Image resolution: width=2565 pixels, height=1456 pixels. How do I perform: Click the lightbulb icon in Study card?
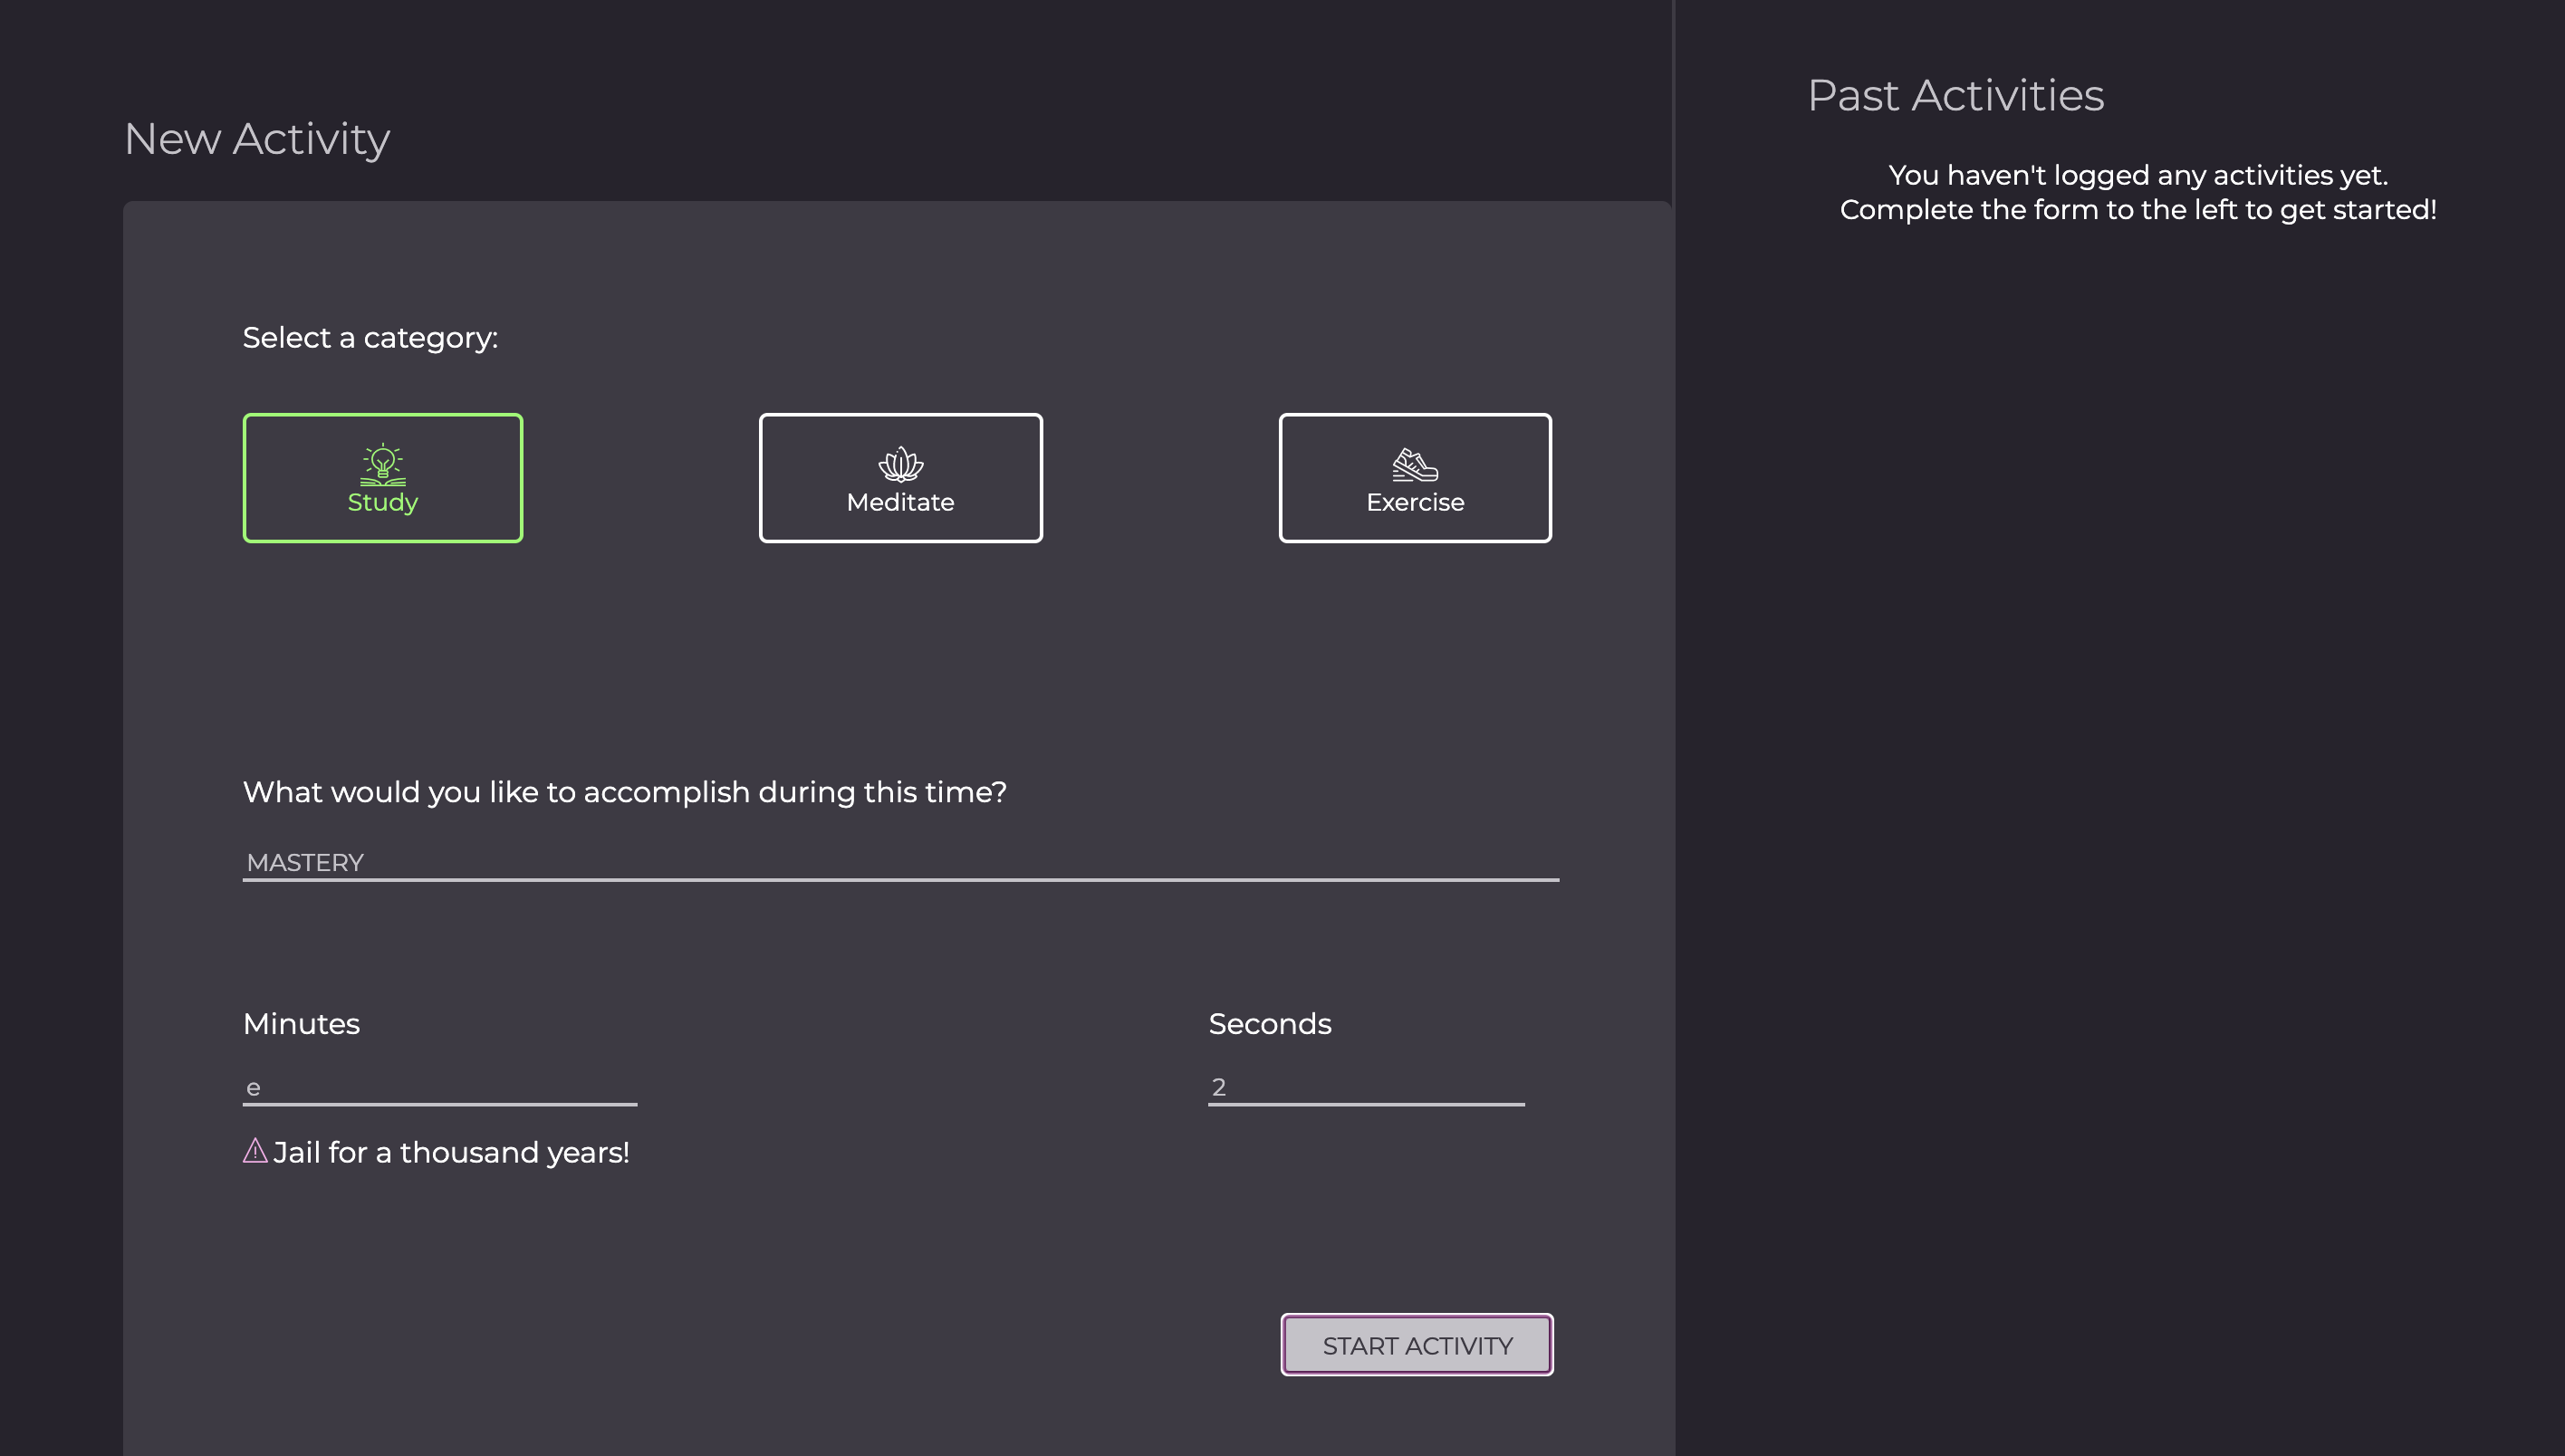(383, 464)
